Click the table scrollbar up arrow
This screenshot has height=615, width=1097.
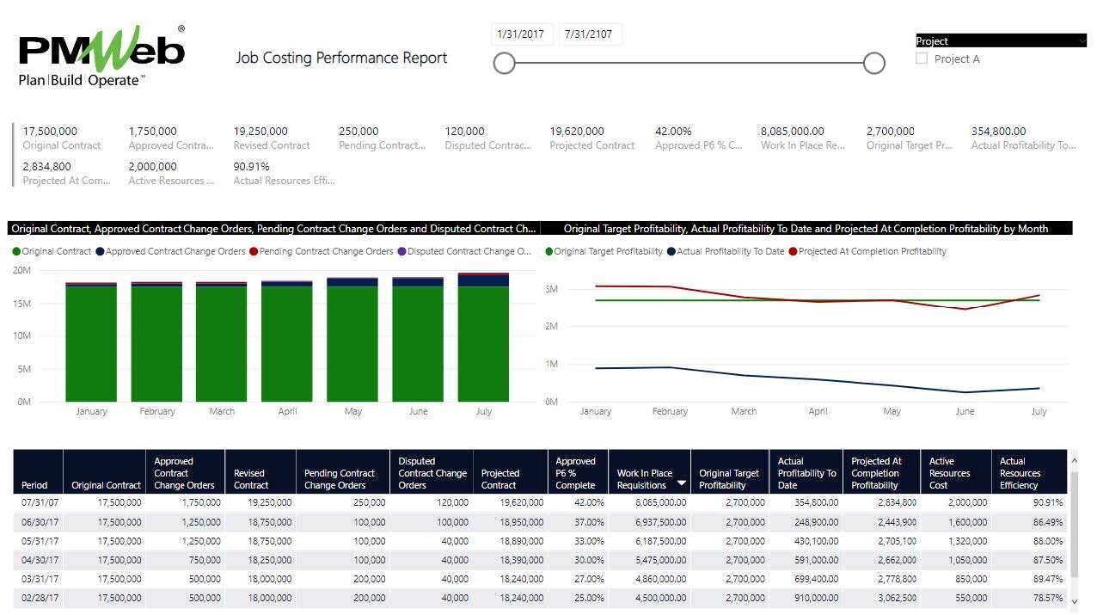tap(1074, 461)
